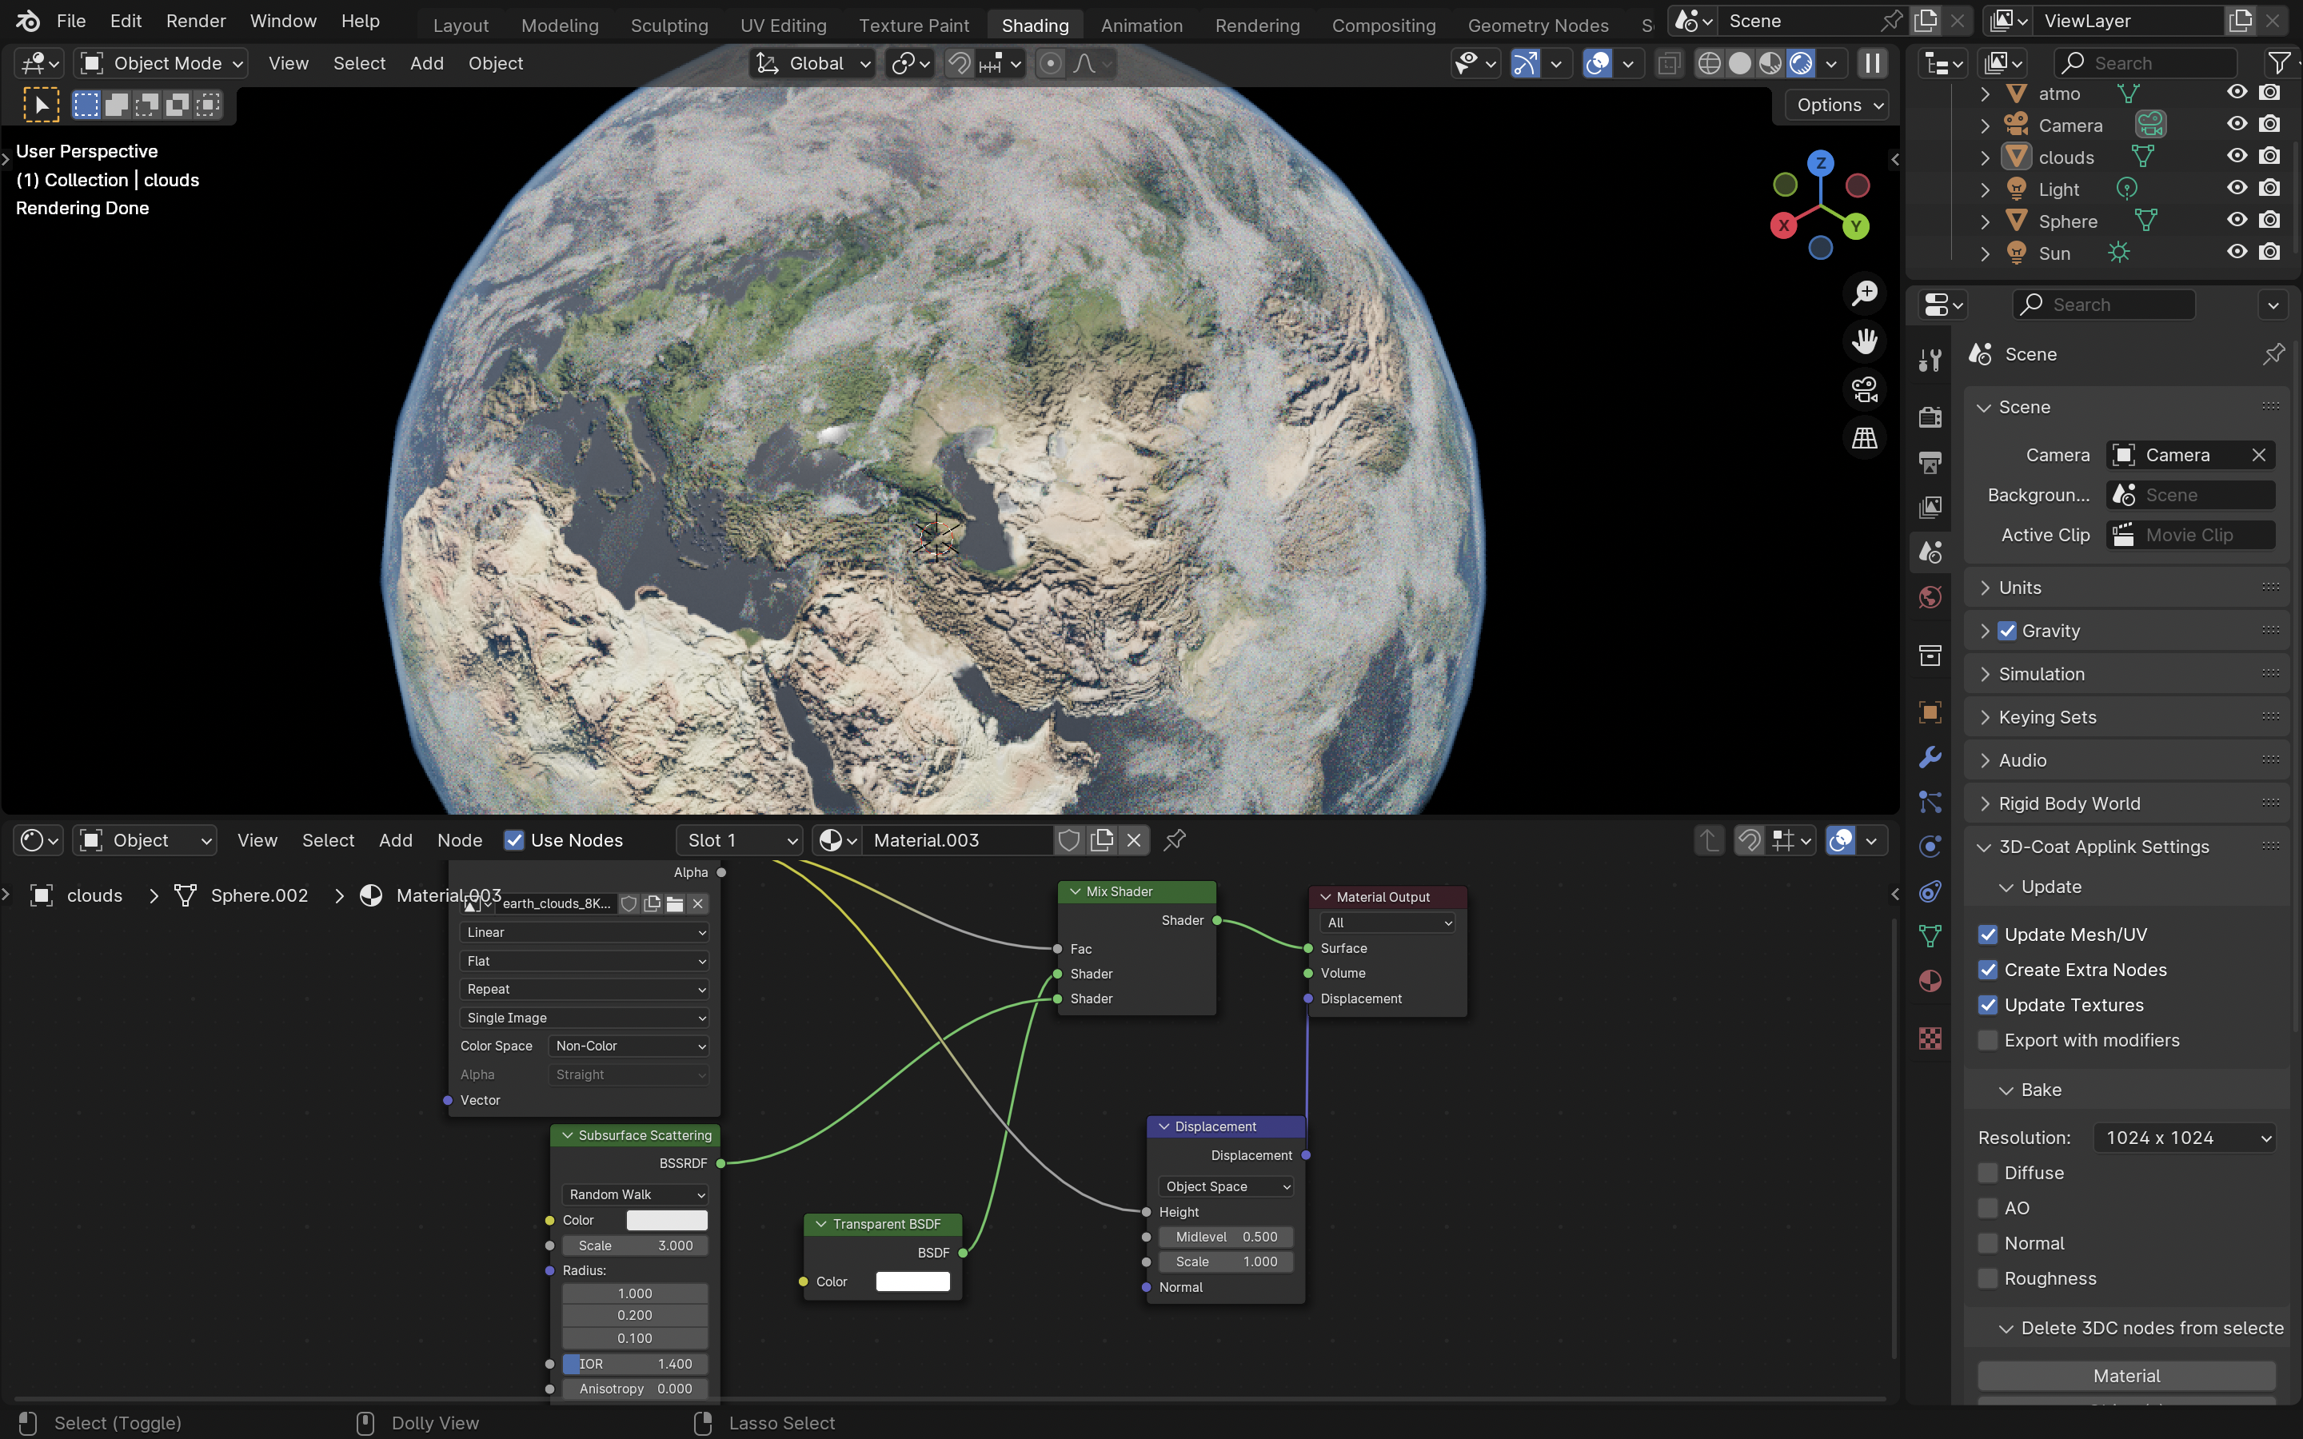This screenshot has width=2303, height=1439.
Task: Open the Modifiers wrench properties tab
Action: (1930, 758)
